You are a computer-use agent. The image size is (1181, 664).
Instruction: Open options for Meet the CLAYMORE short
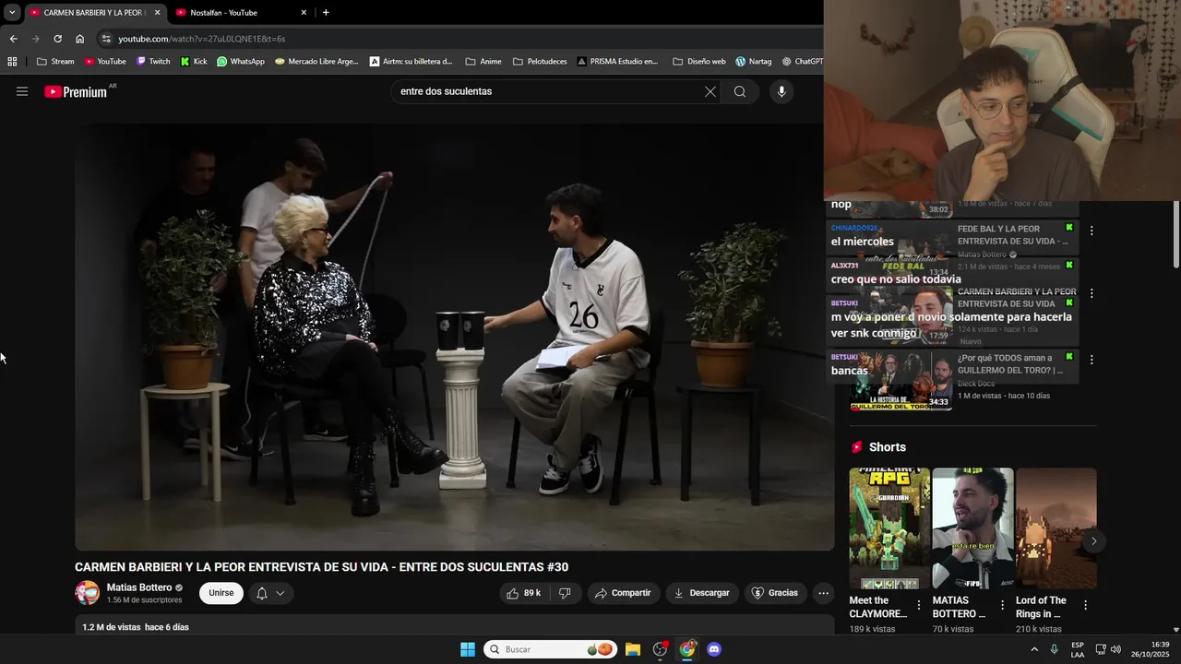coord(918,606)
